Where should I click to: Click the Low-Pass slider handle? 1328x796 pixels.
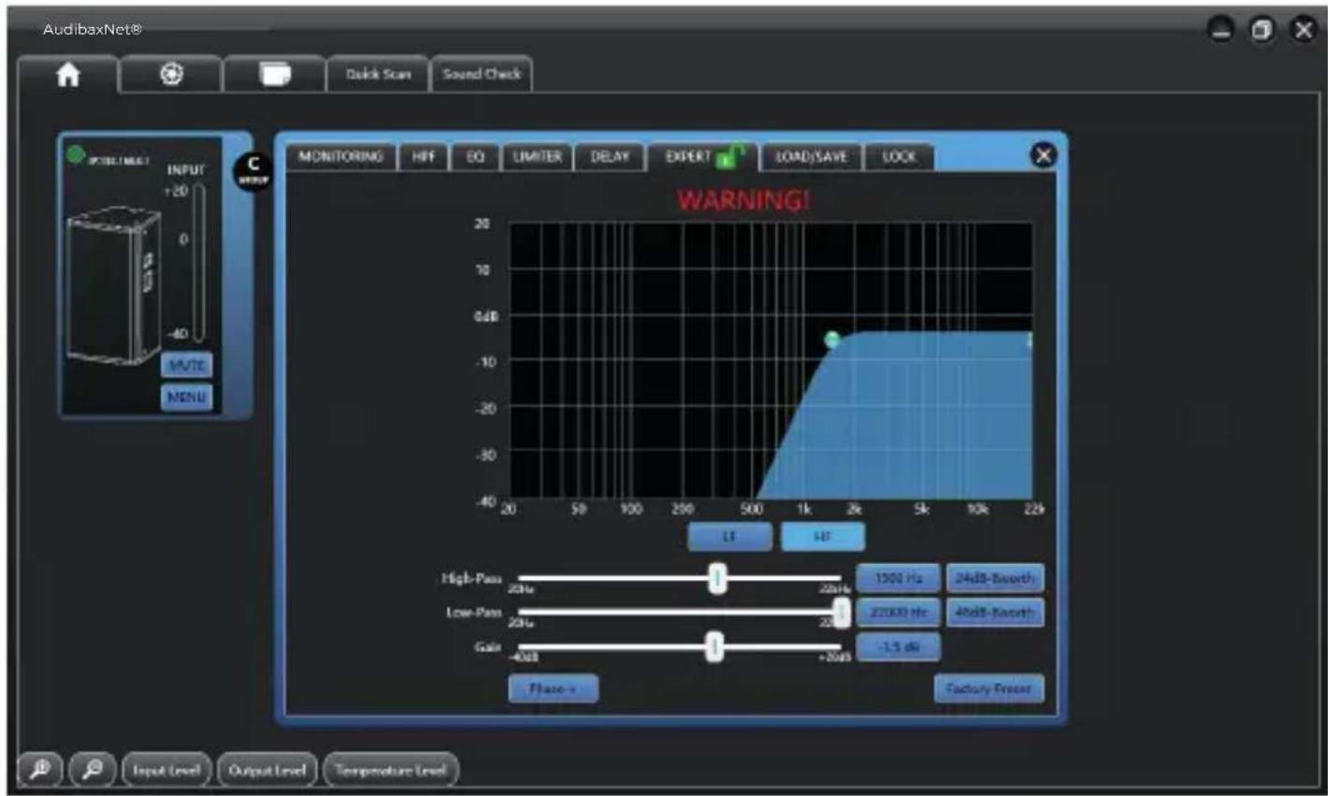point(842,613)
